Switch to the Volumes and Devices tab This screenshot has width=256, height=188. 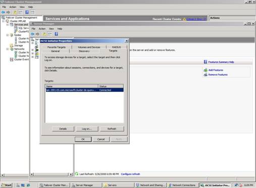tap(89, 47)
